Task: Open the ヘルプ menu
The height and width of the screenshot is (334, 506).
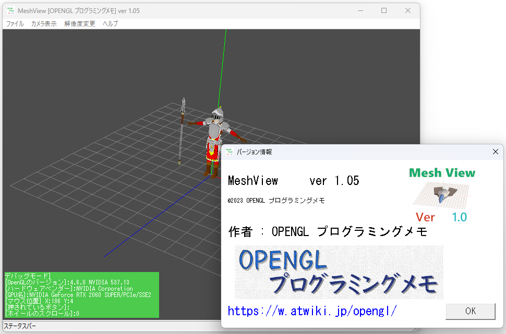Action: (x=111, y=24)
